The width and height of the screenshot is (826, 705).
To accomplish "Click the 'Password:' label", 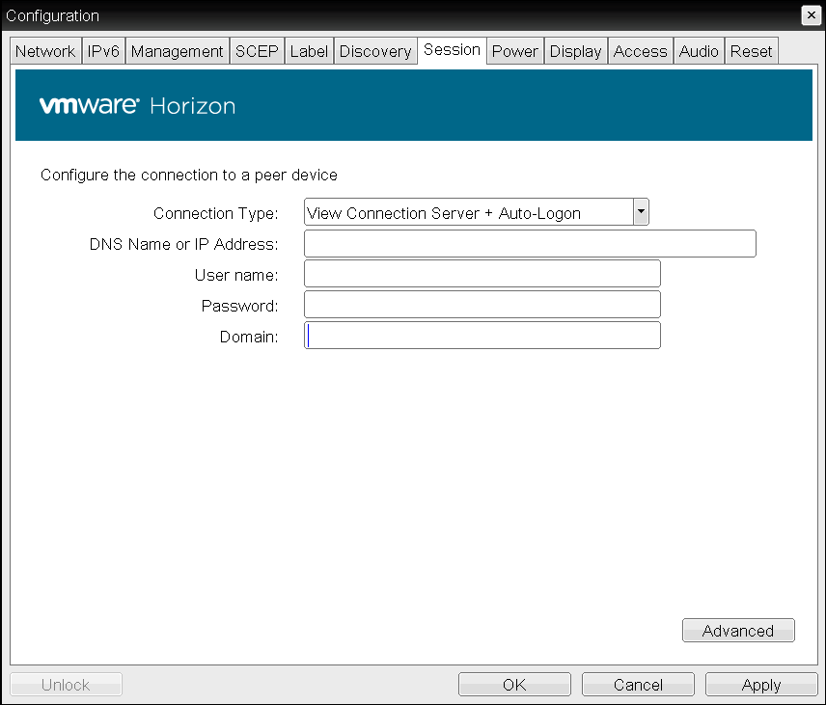I will coord(239,306).
